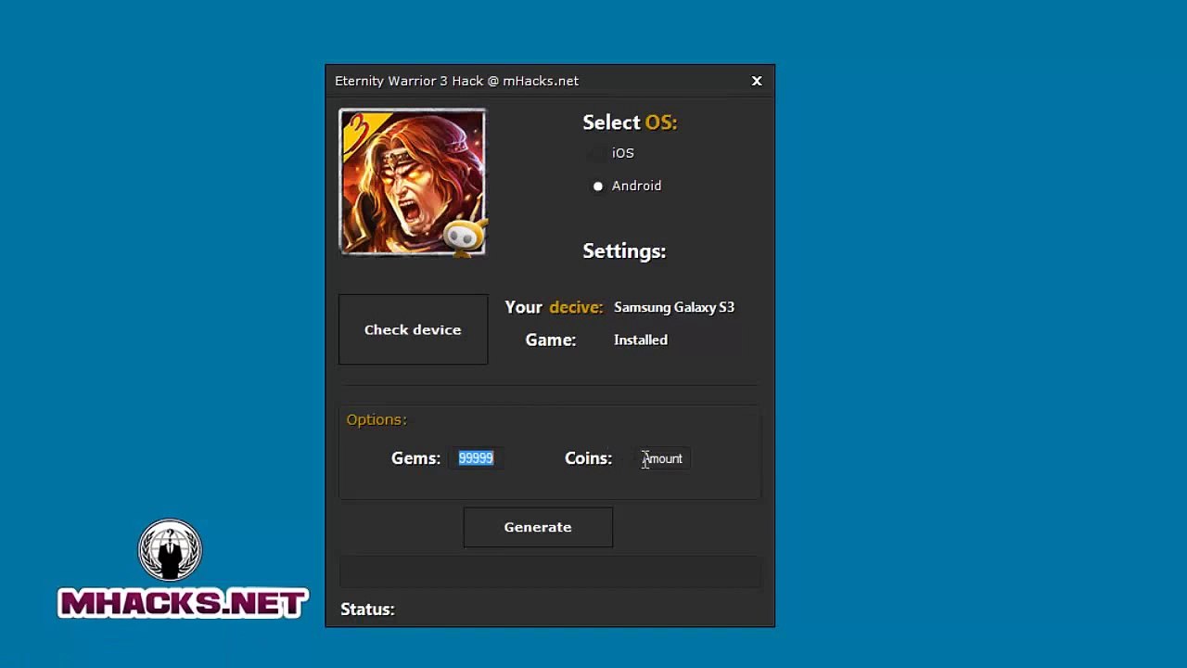Screen dimensions: 1187x668
Task: Click the Coins: label
Action: pos(588,458)
